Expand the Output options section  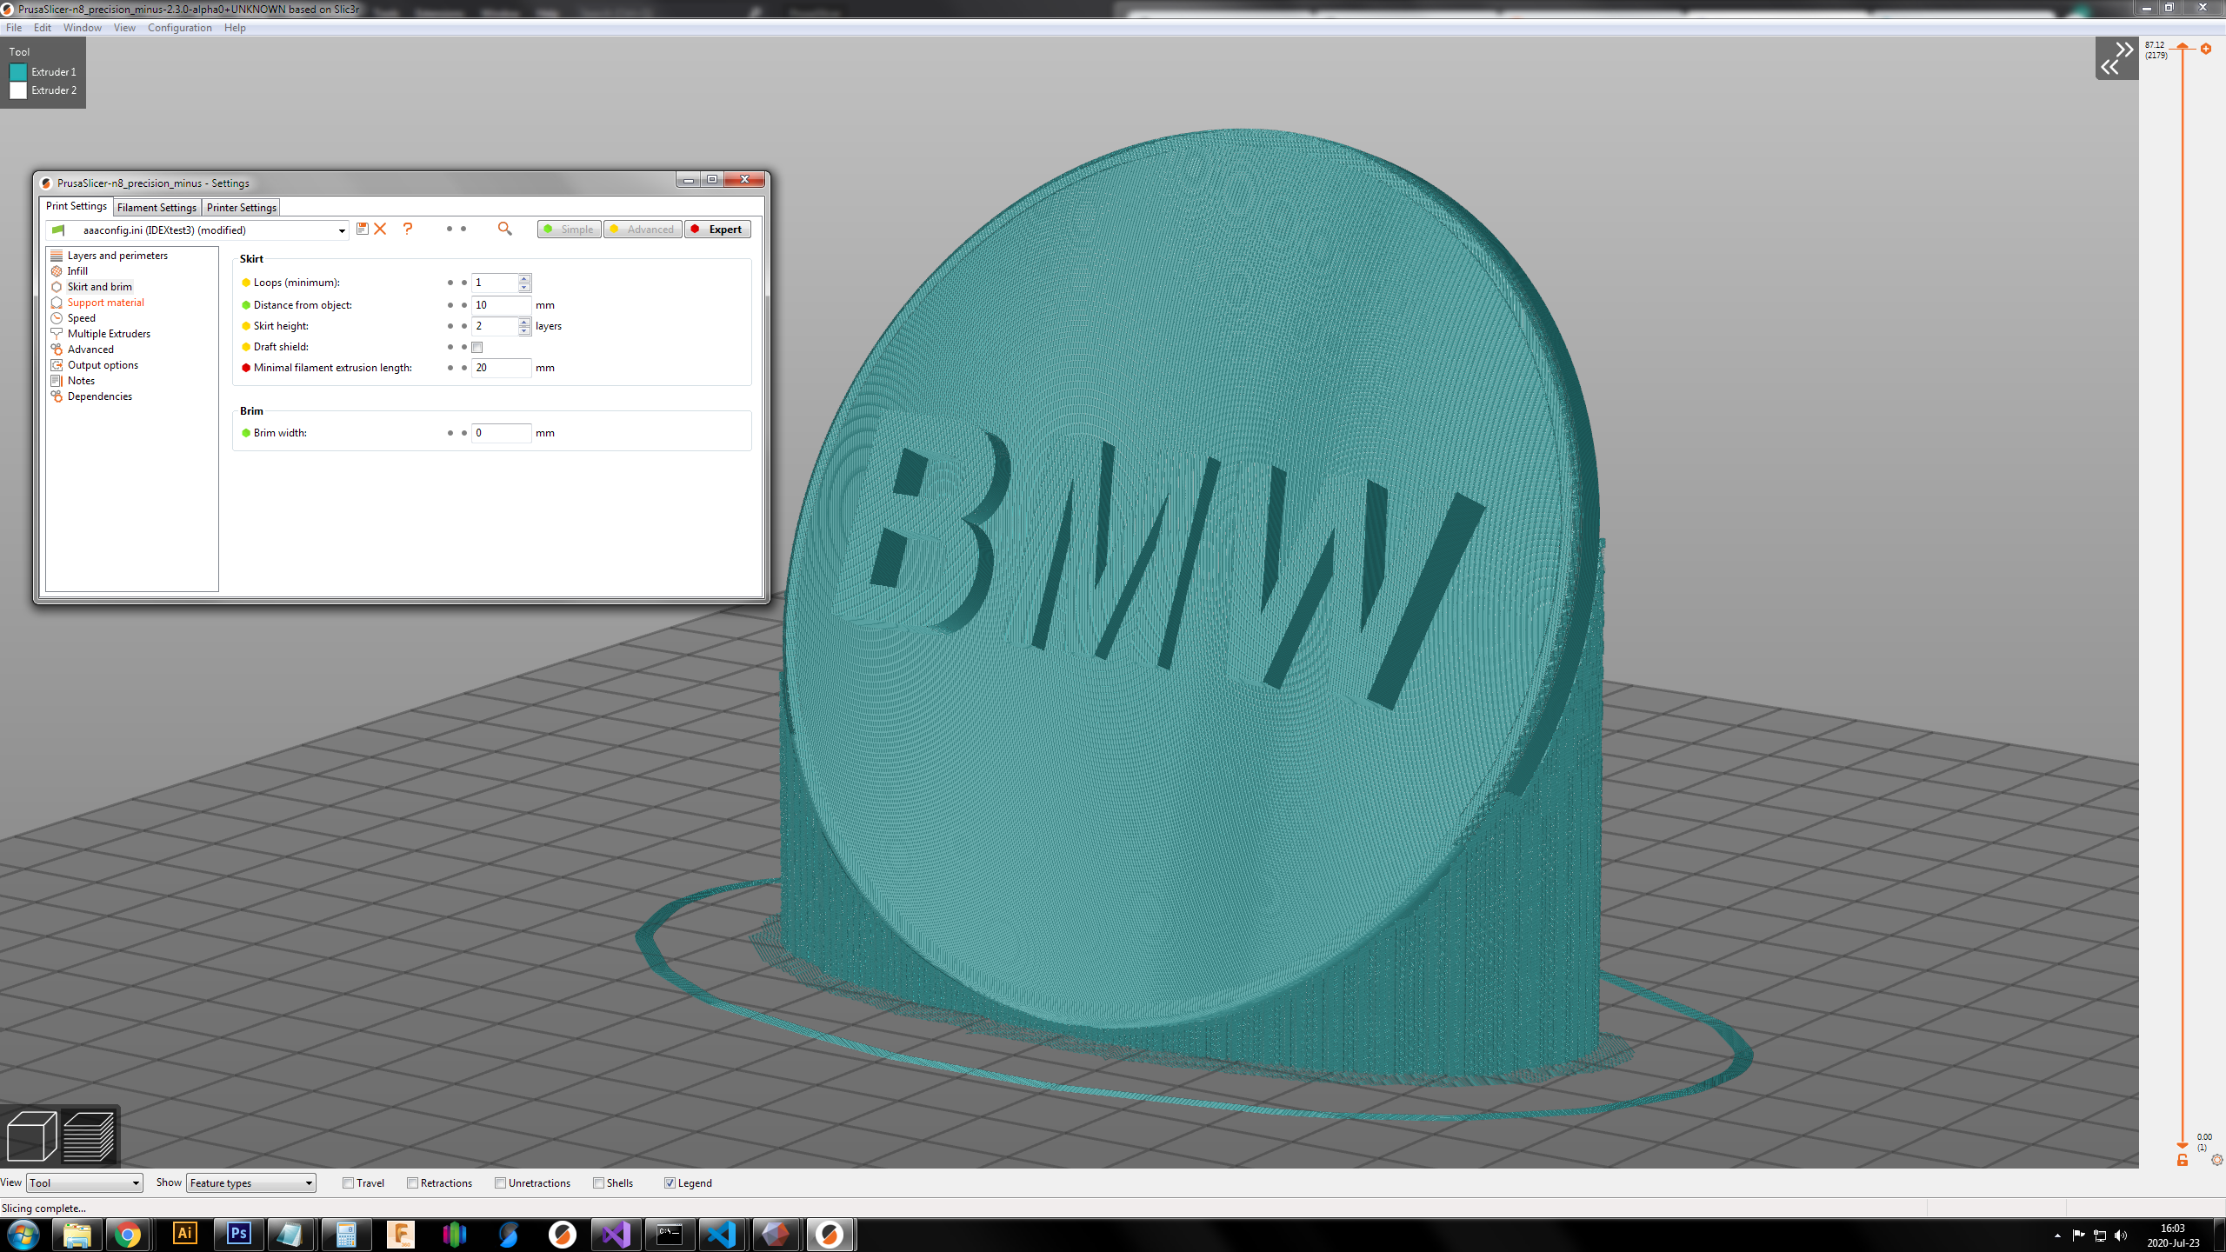tap(103, 363)
